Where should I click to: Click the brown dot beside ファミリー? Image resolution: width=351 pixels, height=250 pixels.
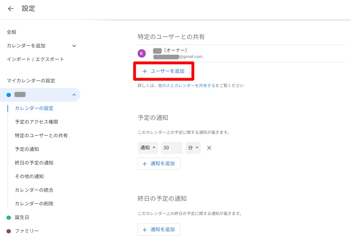[9, 231]
